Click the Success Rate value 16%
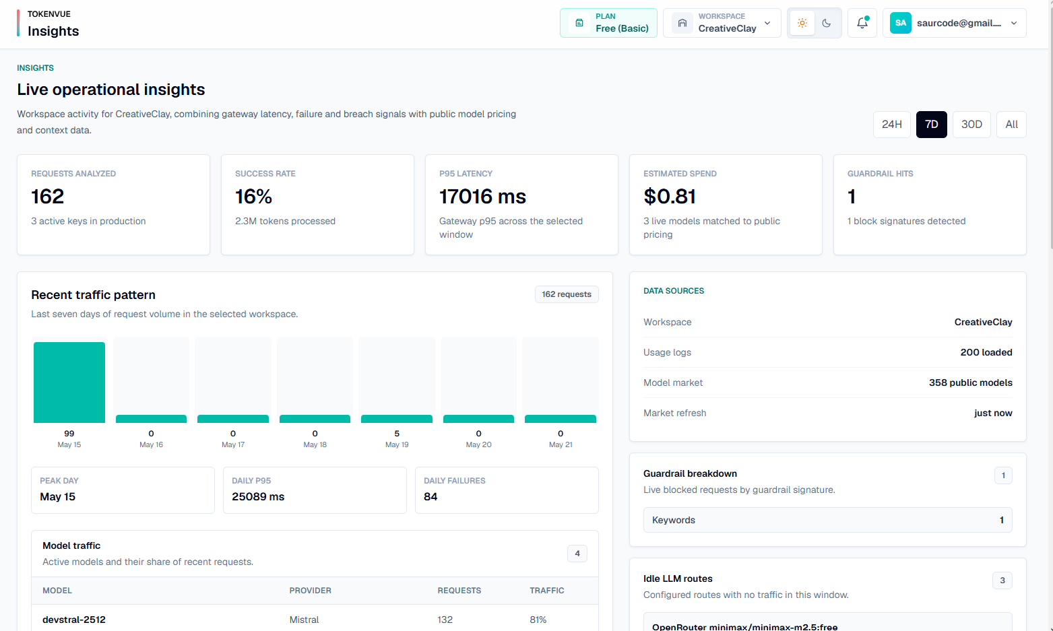The image size is (1053, 631). (253, 197)
